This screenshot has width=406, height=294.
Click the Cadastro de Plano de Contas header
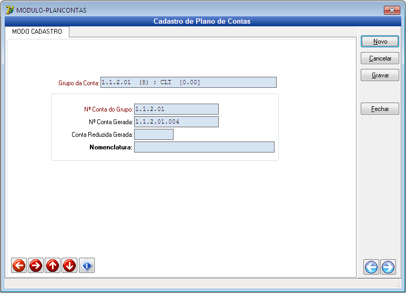(202, 22)
